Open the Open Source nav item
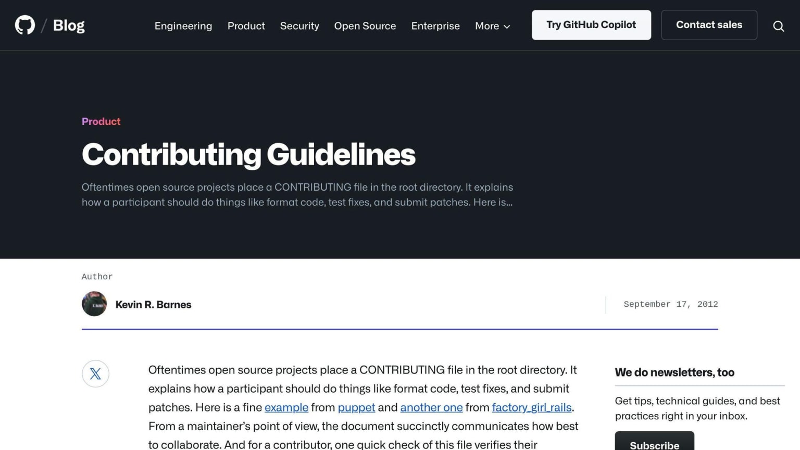Image resolution: width=800 pixels, height=450 pixels. click(365, 26)
